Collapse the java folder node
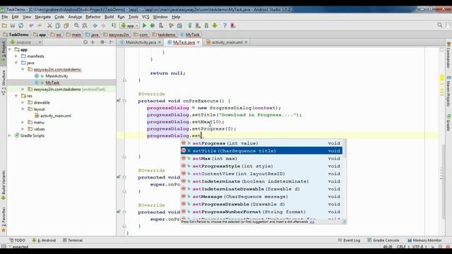 tap(16, 63)
